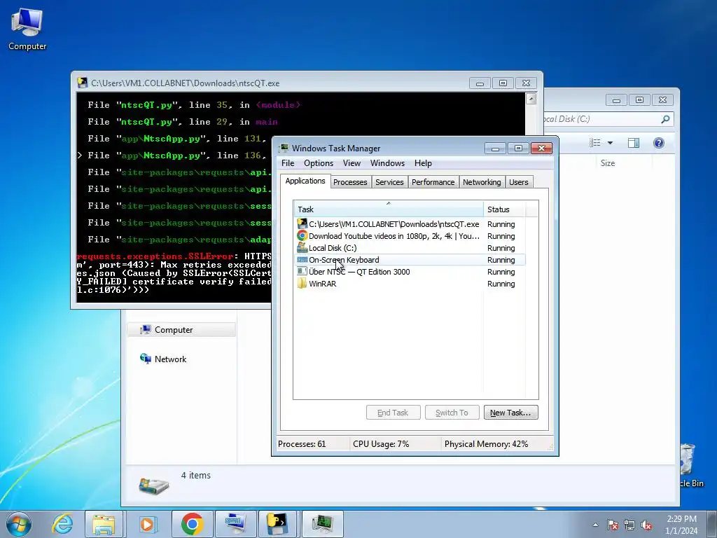Select Local Disk (C:) task row
The height and width of the screenshot is (538, 717).
pos(410,248)
